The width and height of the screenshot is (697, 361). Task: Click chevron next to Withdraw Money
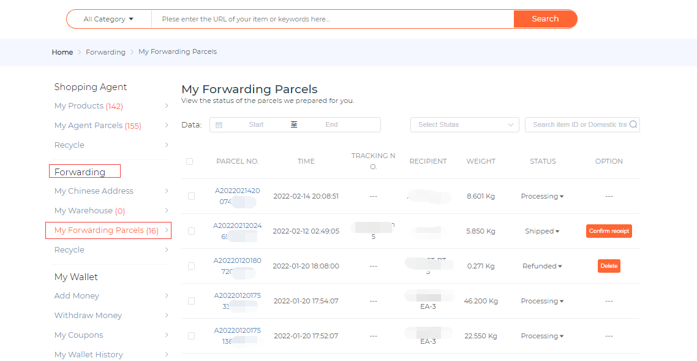[167, 316]
